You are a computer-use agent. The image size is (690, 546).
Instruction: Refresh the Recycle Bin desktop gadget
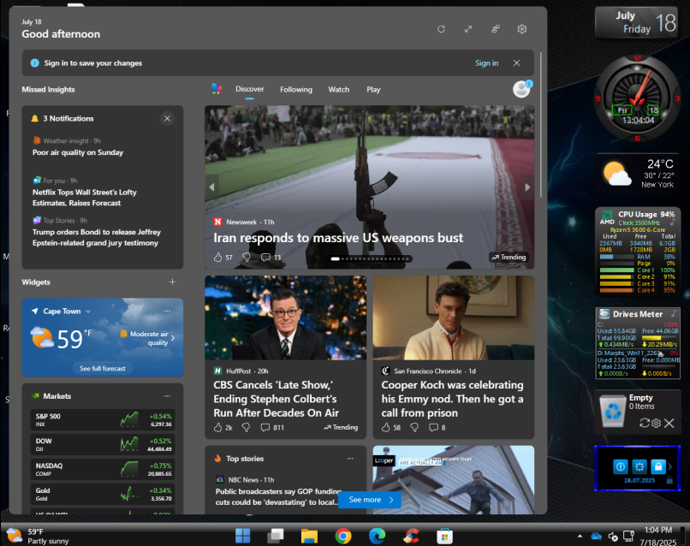(645, 423)
